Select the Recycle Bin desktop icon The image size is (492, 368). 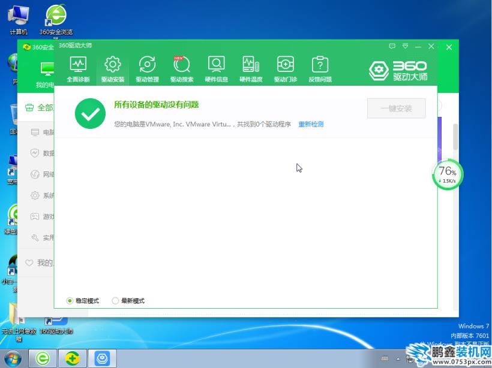coord(14,119)
